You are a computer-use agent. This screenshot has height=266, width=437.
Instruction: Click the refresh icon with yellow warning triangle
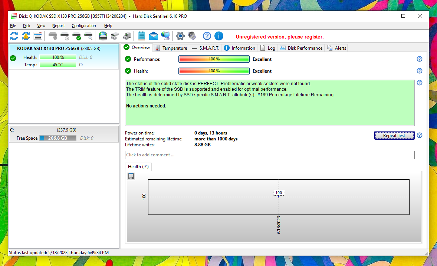[26, 36]
